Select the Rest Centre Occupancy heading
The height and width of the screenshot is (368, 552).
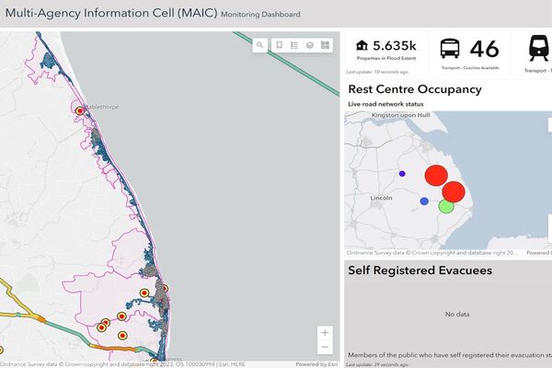413,89
